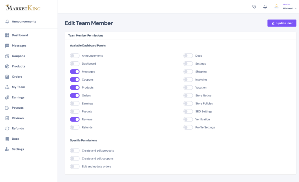Disable the Products panel toggle
This screenshot has width=299, height=182.
(75, 88)
